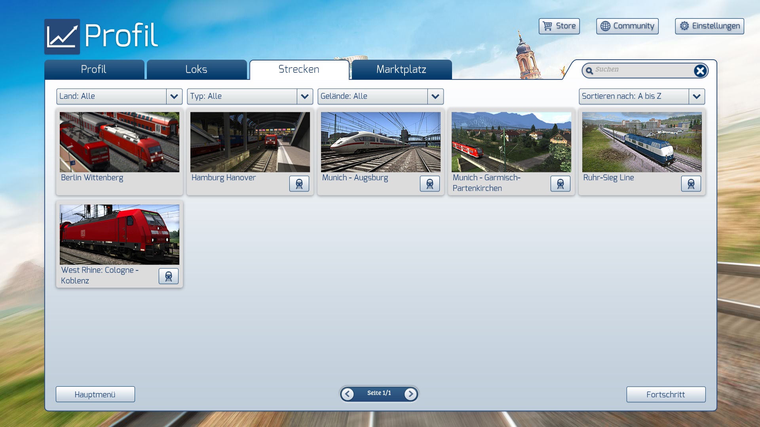Open the Store button
Screen dimensions: 760x427
pos(559,26)
